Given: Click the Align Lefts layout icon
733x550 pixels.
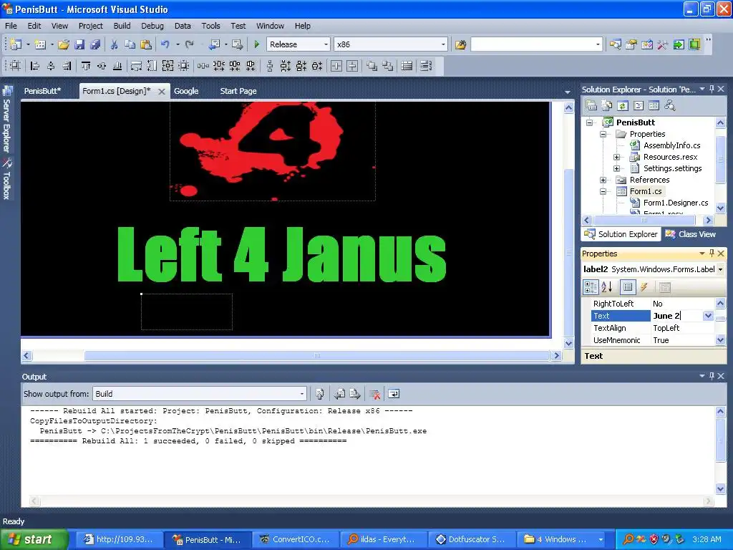Looking at the screenshot, I should pyautogui.click(x=34, y=66).
